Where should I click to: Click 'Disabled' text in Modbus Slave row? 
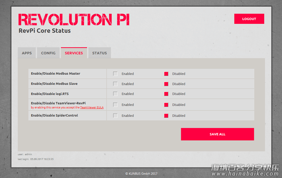pyautogui.click(x=178, y=84)
